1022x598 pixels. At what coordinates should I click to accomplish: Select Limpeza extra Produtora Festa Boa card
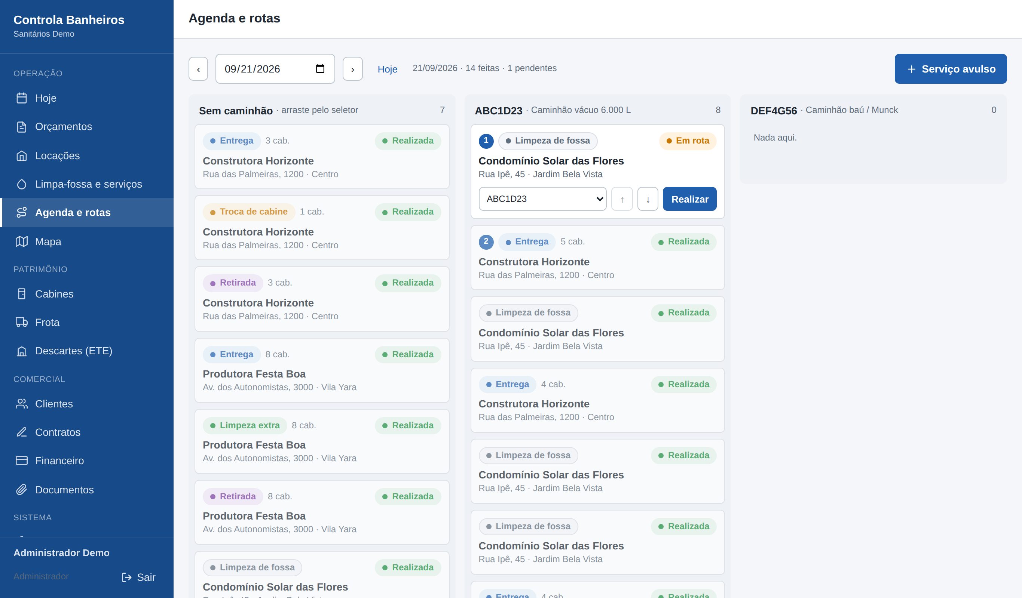coord(322,441)
